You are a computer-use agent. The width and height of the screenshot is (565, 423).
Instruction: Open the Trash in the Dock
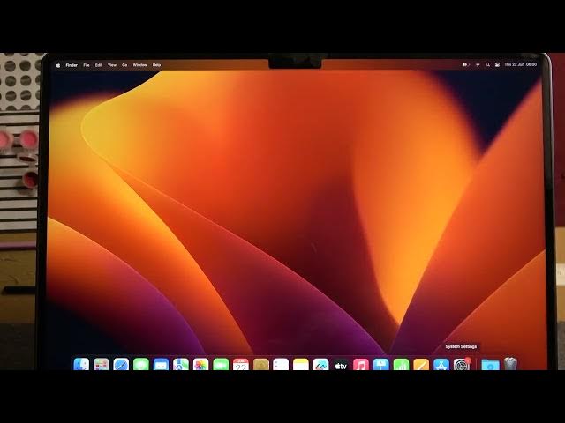[510, 364]
